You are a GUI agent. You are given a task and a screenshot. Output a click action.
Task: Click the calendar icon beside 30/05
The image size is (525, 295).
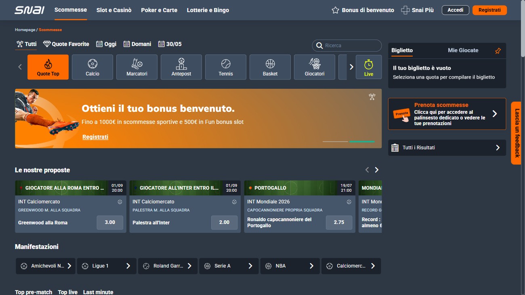tap(162, 44)
